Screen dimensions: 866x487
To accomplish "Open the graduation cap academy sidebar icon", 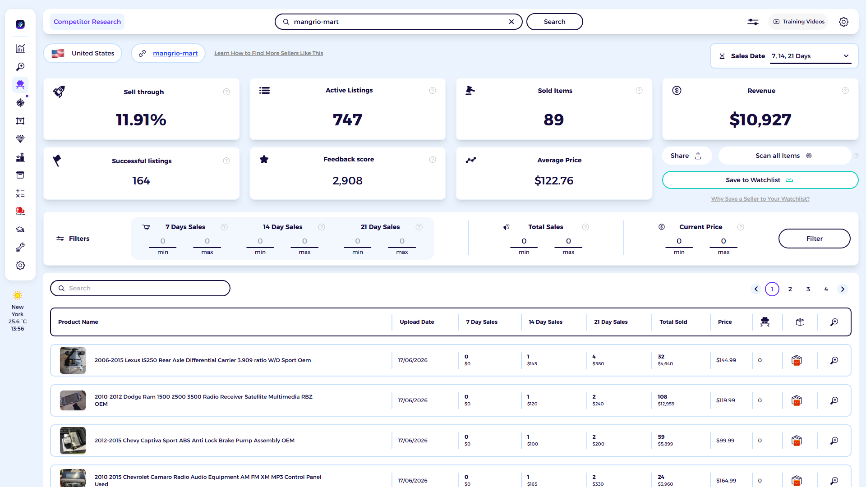I will pyautogui.click(x=20, y=230).
